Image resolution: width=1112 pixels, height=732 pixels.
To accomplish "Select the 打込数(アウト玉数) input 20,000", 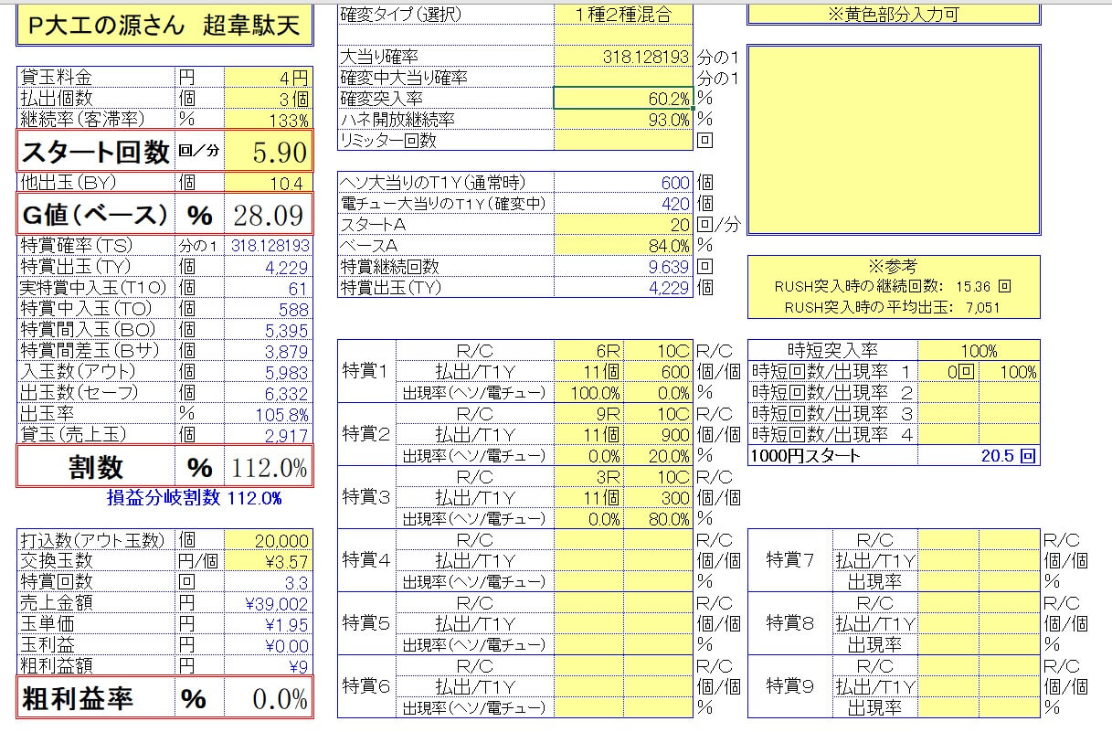I will tap(268, 541).
